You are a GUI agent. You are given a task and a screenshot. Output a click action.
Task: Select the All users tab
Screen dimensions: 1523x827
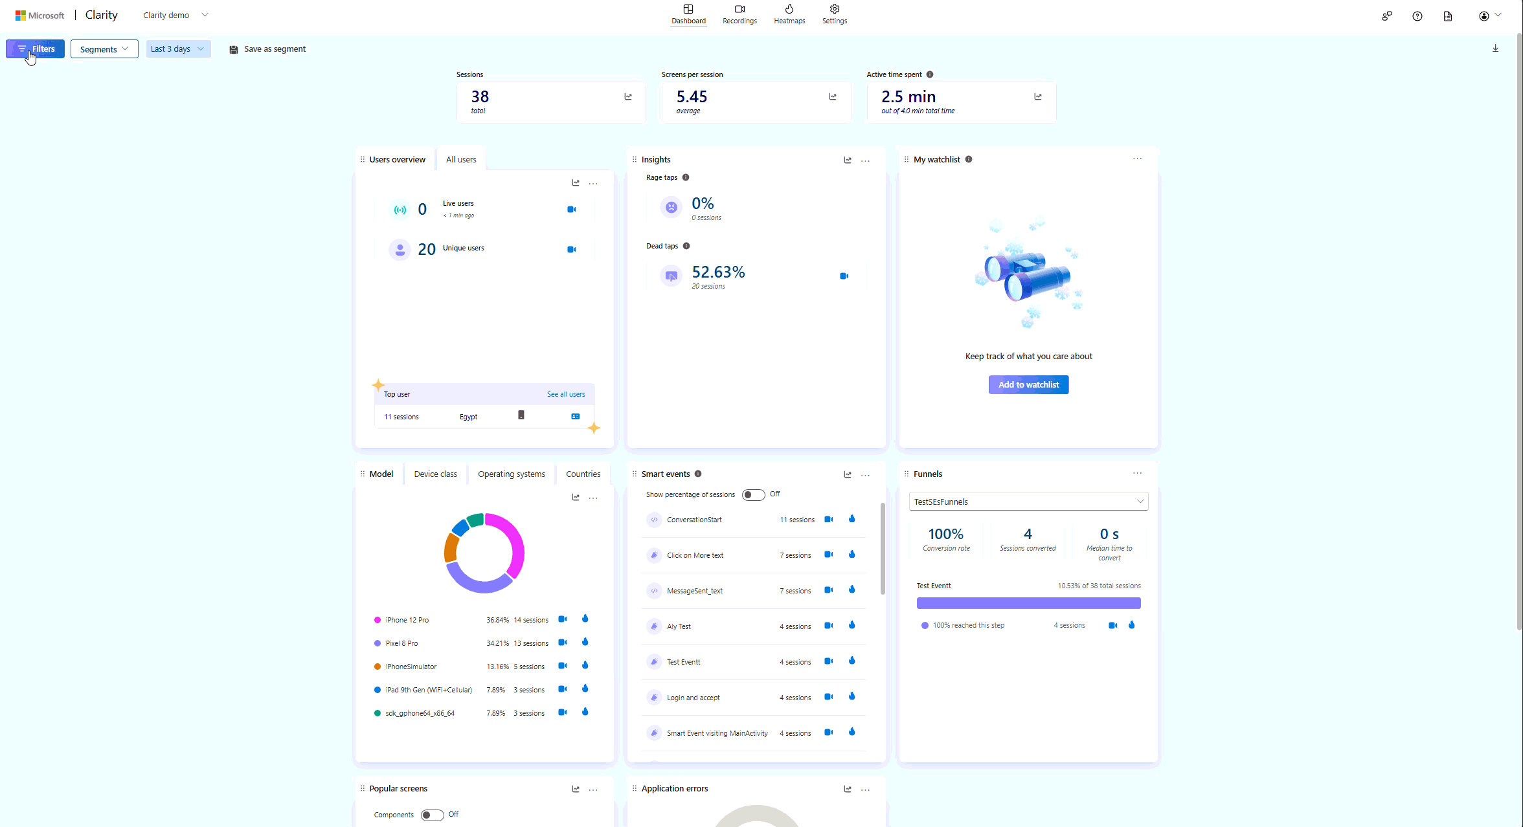click(x=461, y=160)
